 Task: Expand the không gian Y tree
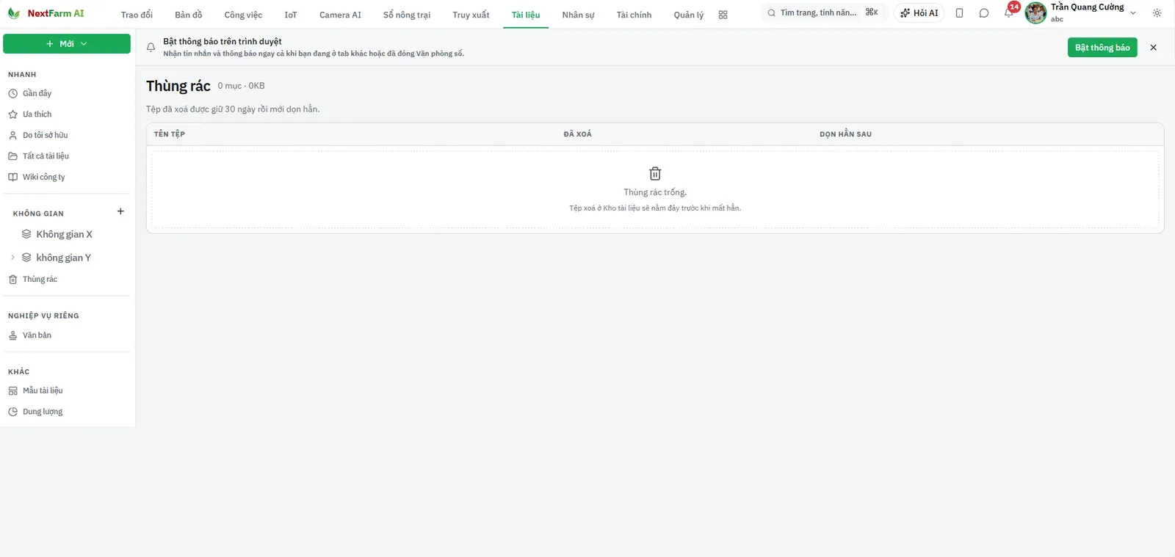coord(12,258)
